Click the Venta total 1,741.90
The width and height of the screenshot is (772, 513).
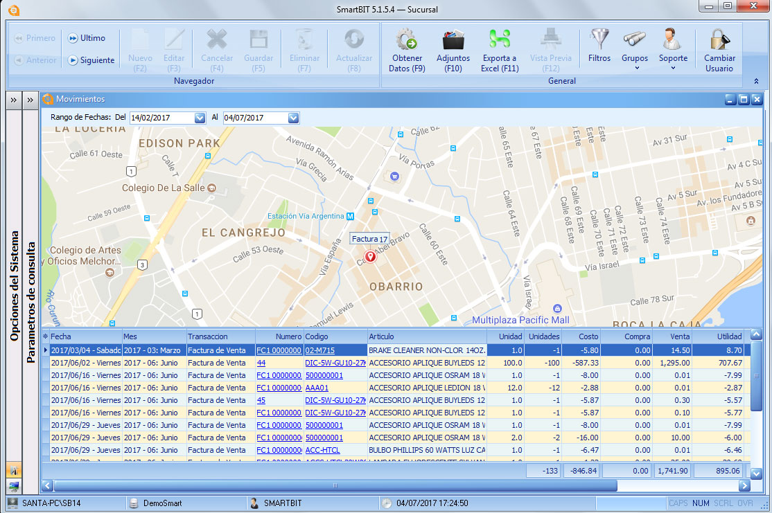click(672, 471)
